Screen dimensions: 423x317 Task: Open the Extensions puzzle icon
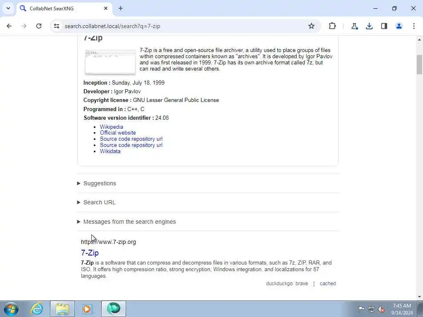333,26
